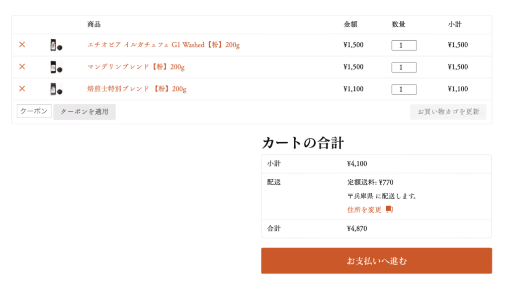Click the クーポン code input field
The image size is (509, 291).
pyautogui.click(x=34, y=111)
